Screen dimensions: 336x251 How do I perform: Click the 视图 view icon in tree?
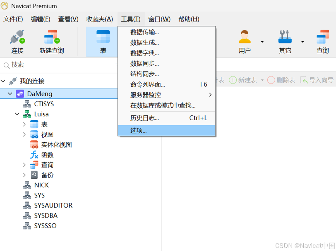click(x=34, y=135)
